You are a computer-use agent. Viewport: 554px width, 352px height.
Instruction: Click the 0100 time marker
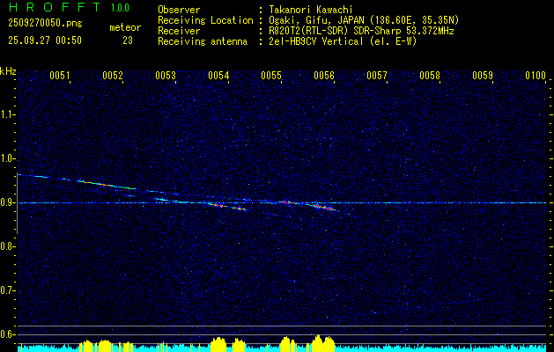pos(536,76)
